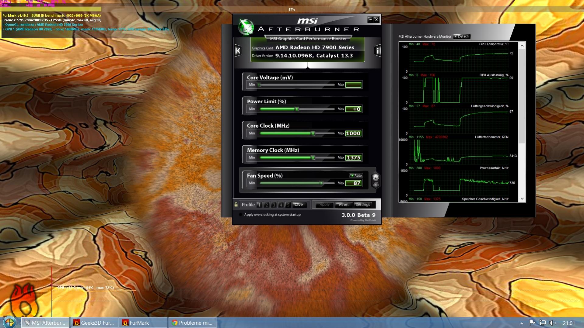Click the hardware monitor scrollbar thumb
The image size is (584, 328).
pyautogui.click(x=522, y=96)
